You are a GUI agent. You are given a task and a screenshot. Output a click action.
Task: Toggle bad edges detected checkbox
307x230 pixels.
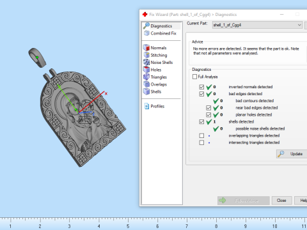pos(201,94)
